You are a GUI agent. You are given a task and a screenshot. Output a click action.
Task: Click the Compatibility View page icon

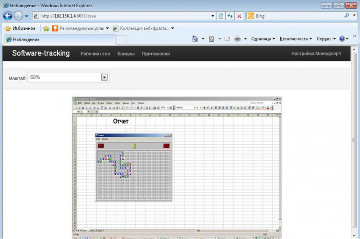pyautogui.click(x=221, y=16)
